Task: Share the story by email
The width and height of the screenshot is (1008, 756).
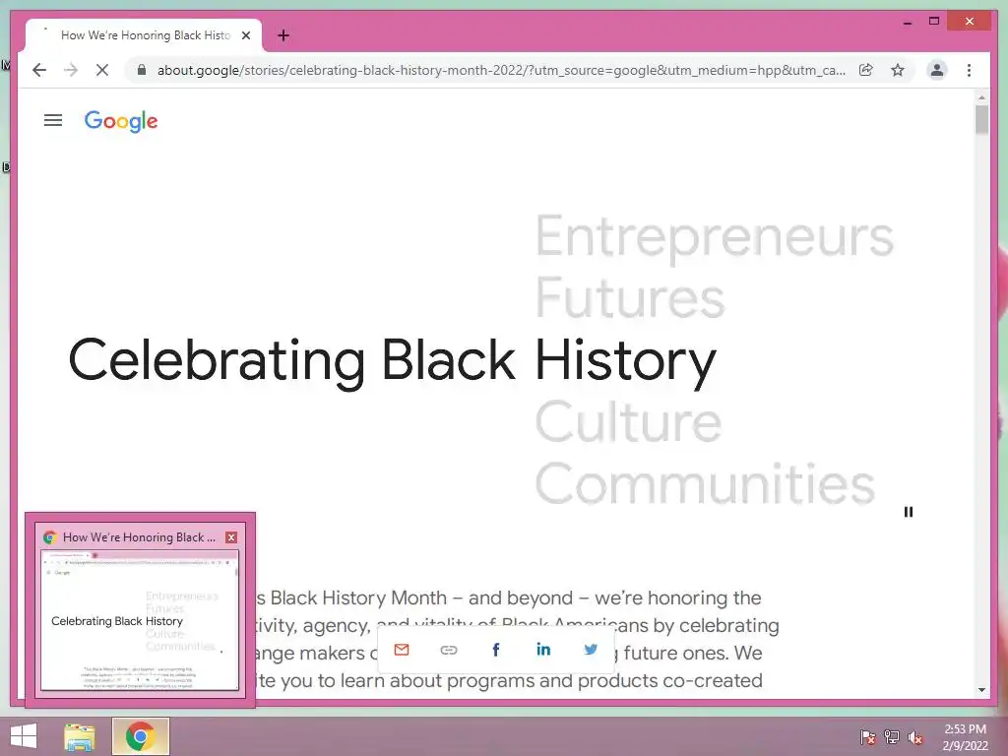Action: pos(402,650)
